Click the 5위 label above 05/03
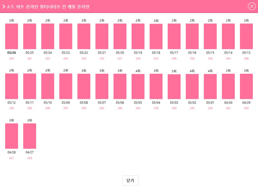The width and height of the screenshot is (258, 194). 174,71
